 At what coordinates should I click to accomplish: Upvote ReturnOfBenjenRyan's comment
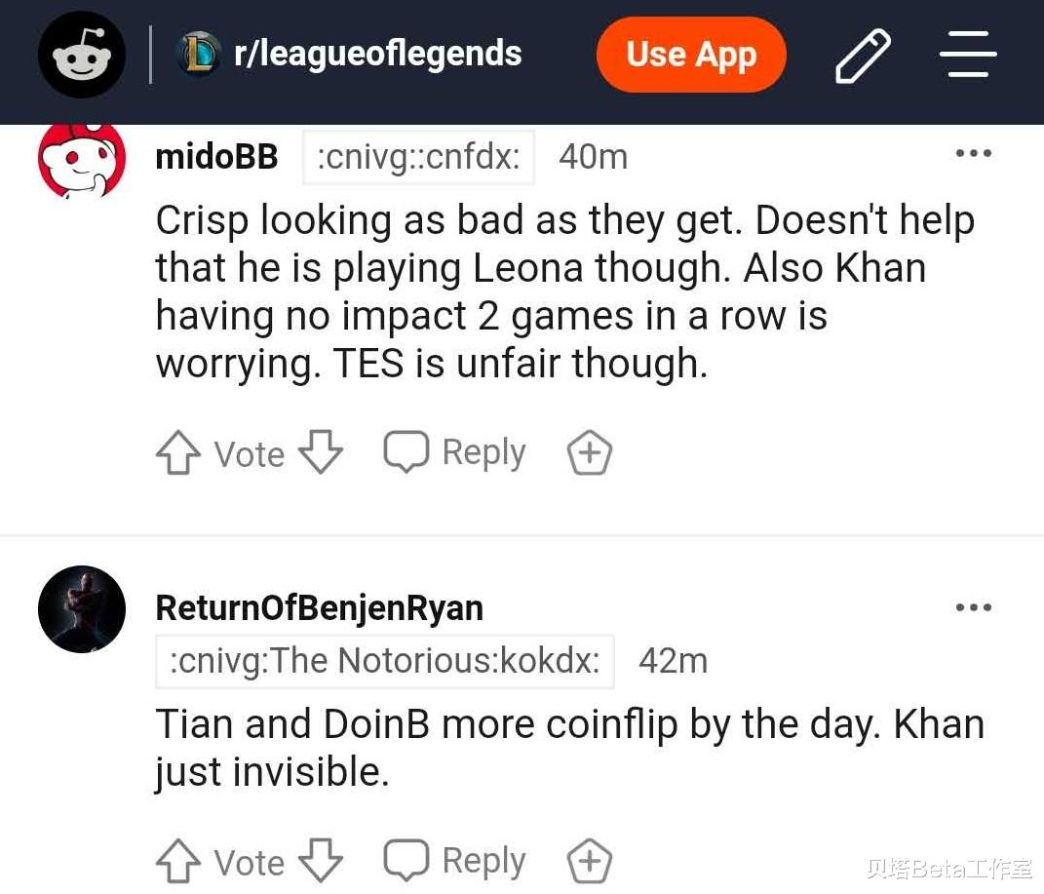[176, 863]
